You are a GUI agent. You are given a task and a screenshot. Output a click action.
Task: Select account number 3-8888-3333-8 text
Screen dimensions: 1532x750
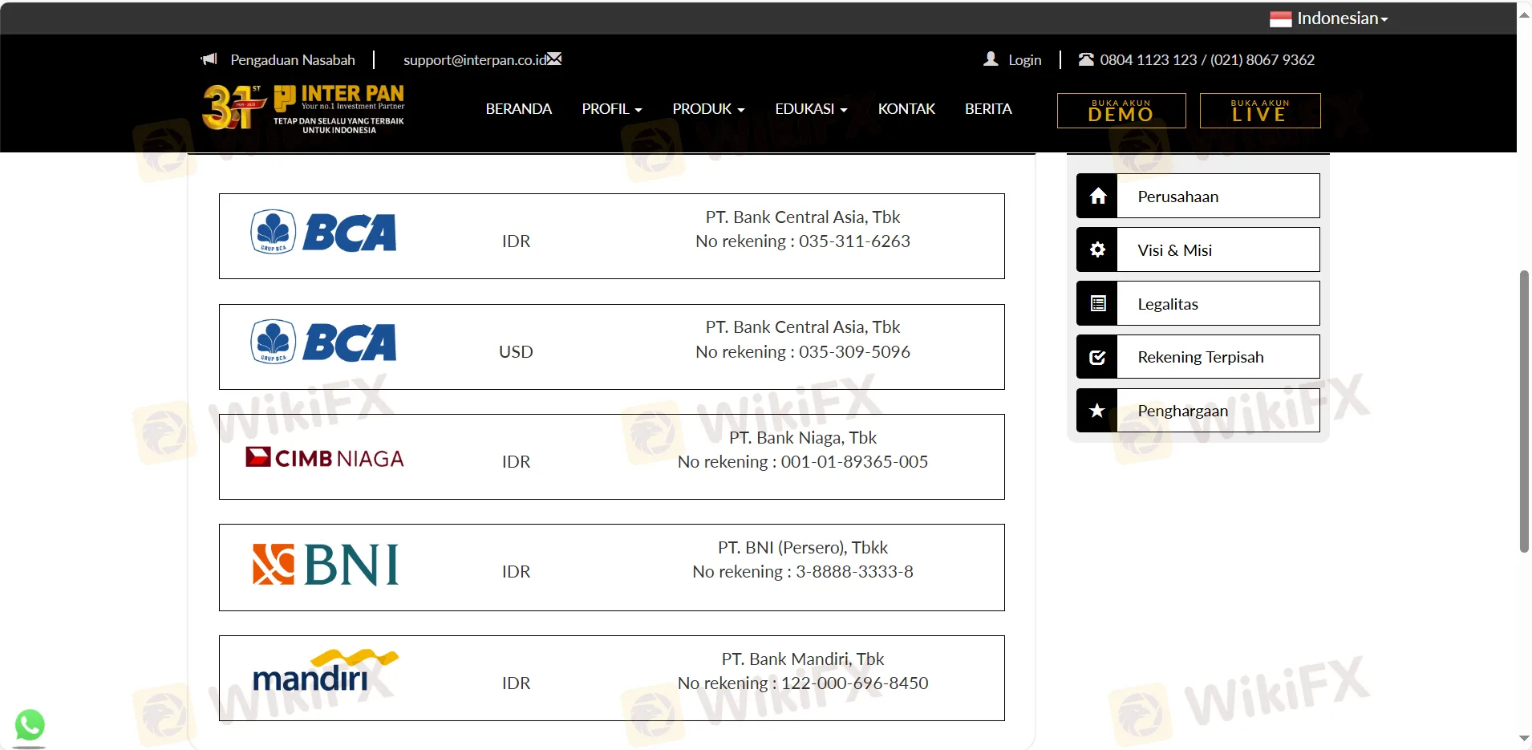854,572
